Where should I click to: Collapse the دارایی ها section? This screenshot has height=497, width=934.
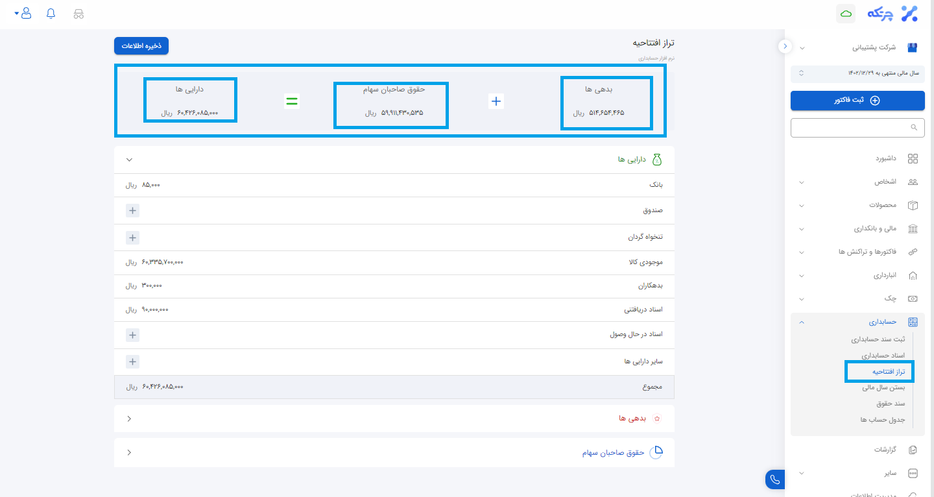[x=129, y=160]
